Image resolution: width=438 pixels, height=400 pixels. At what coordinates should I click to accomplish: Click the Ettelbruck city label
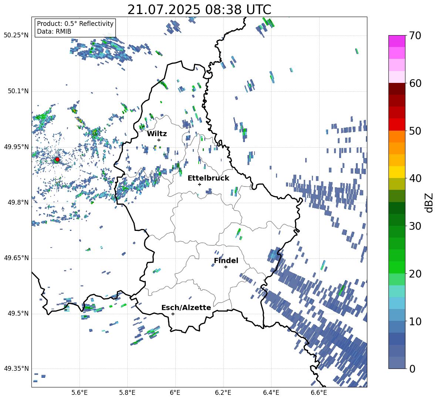coord(208,178)
